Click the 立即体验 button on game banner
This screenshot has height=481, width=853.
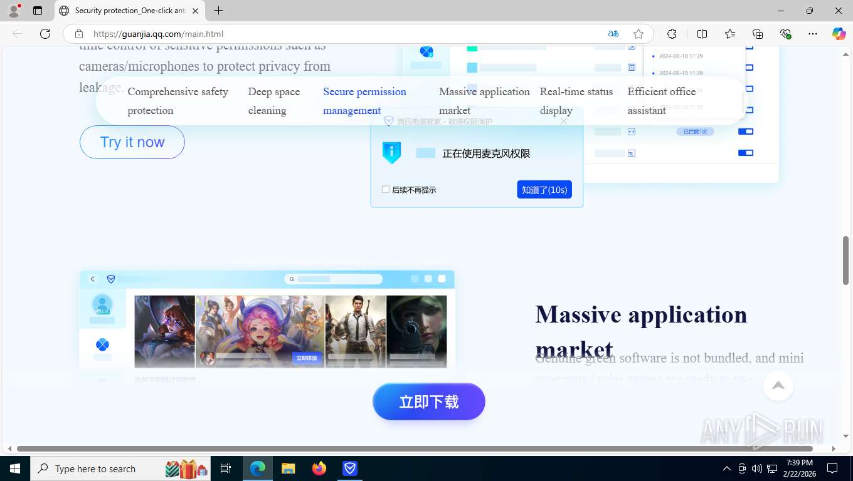[307, 358]
